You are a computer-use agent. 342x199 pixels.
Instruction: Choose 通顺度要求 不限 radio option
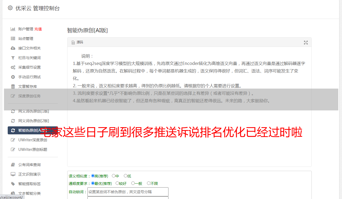coord(153,183)
